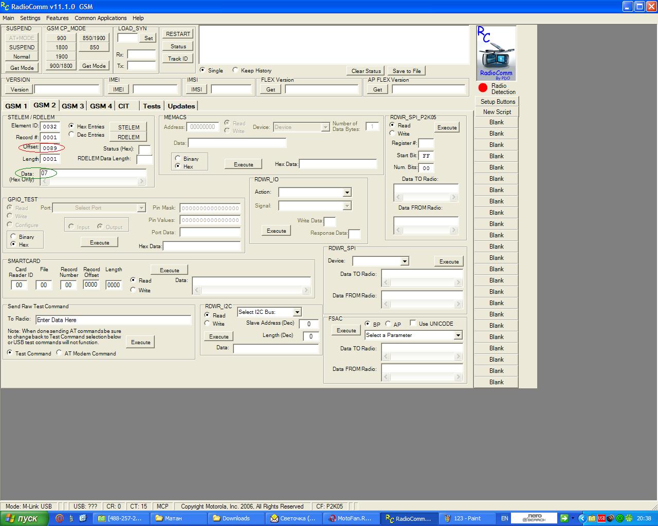The image size is (658, 526).
Task: Select the Single status radio button
Action: tap(203, 70)
